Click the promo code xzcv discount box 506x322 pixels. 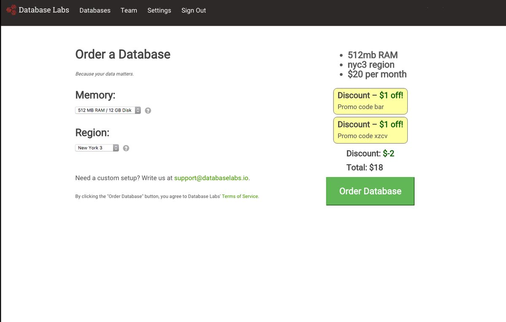pyautogui.click(x=370, y=130)
